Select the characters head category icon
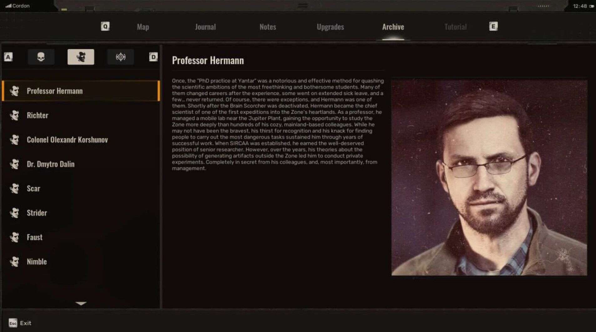The height and width of the screenshot is (332, 596). coord(81,57)
